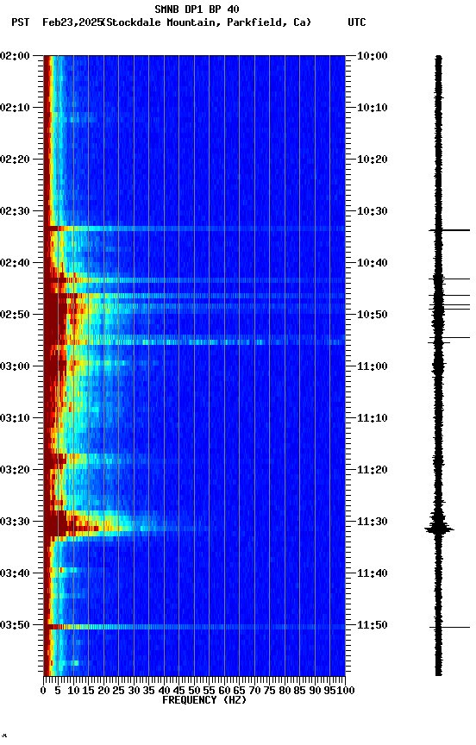Viewport: 476px width, 745px height.
Task: Click the frequency axis label 35
Action: pyautogui.click(x=149, y=691)
